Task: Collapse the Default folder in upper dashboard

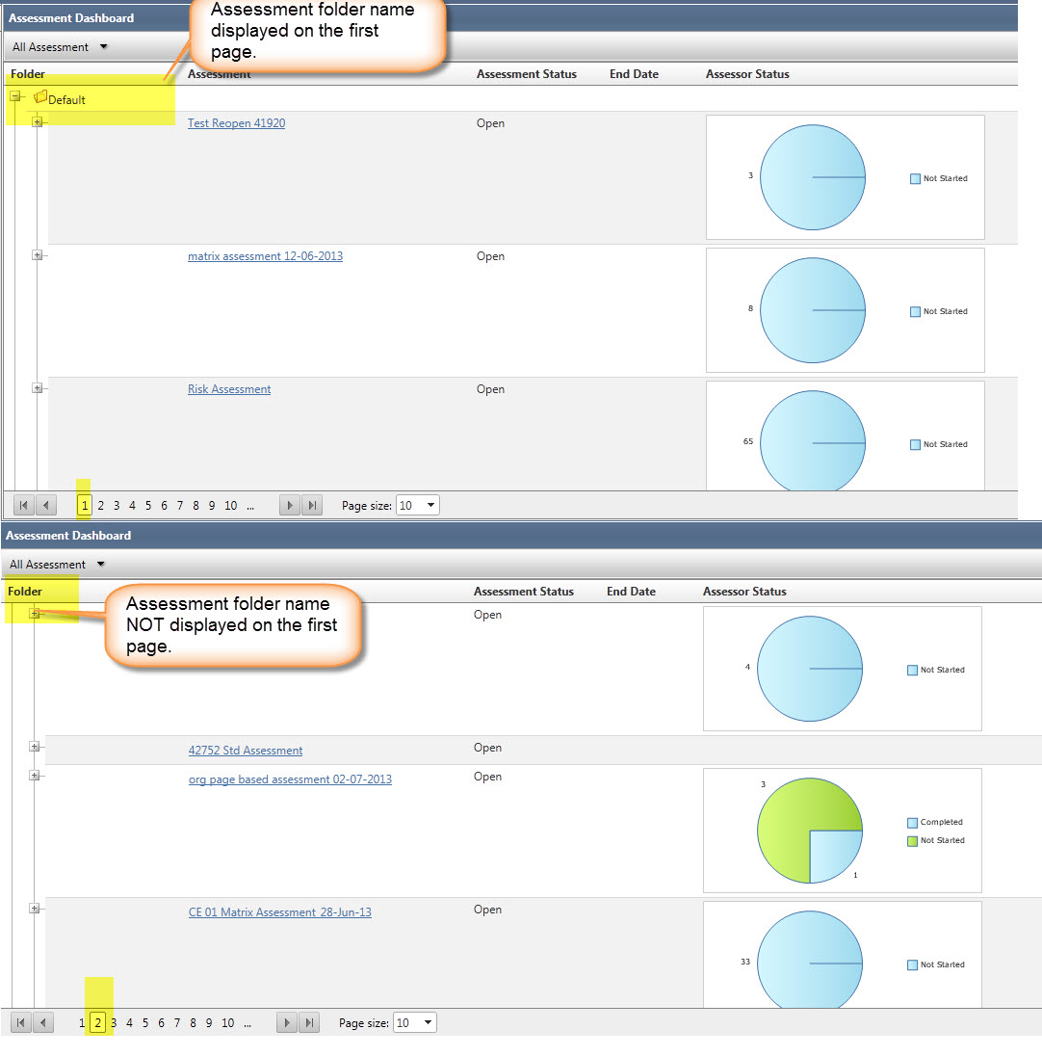Action: coord(14,97)
